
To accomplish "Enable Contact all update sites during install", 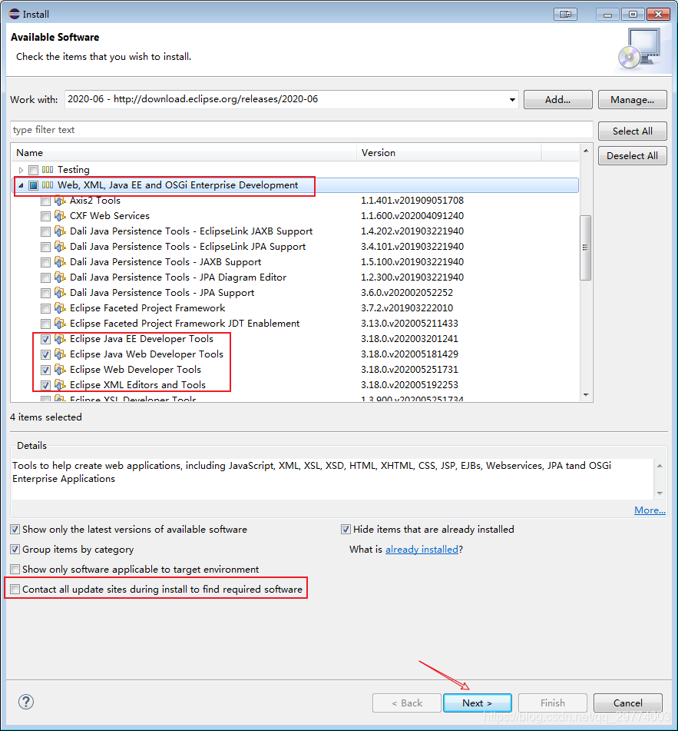I will coord(15,590).
